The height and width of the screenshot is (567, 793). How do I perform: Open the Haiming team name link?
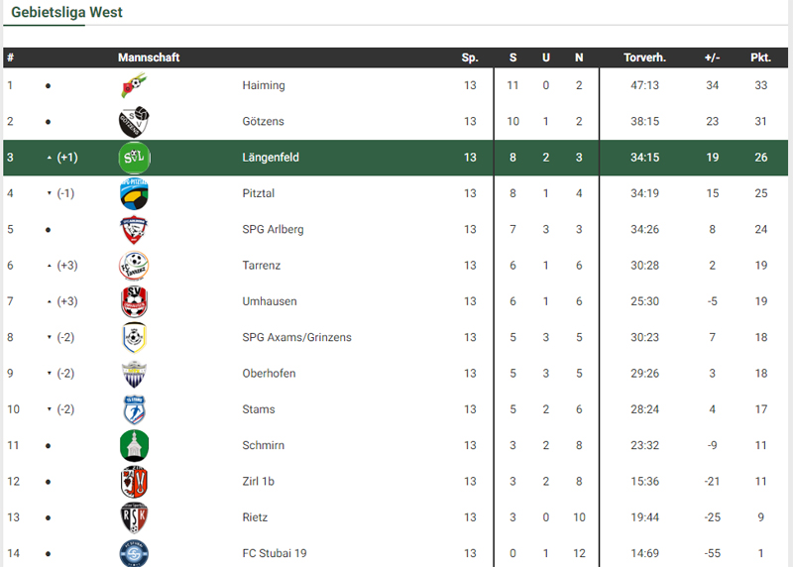264,85
